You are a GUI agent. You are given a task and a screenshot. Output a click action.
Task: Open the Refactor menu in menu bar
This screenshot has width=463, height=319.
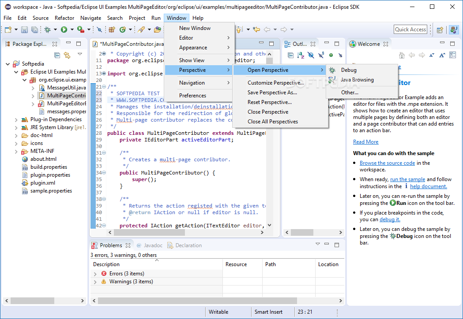coord(64,18)
